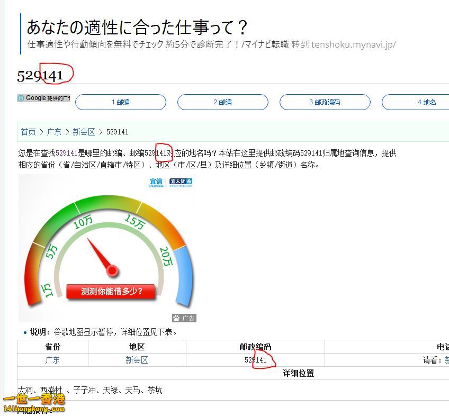Screen dimensions: 449x416
Task: Go to 首页 in the breadcrumb
Action: pos(29,132)
